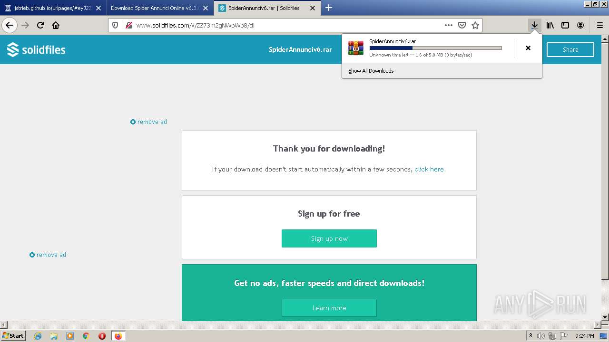Click the Solidfiles logo
The image size is (609, 342).
[x=36, y=49]
